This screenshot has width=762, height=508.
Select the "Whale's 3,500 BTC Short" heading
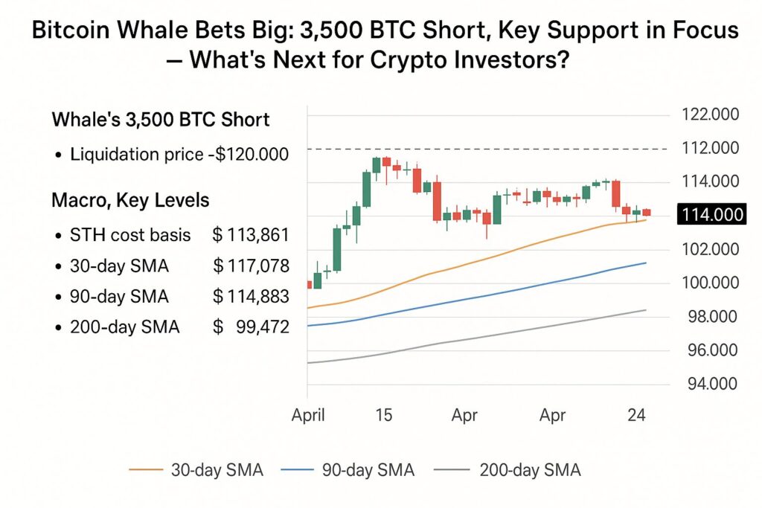[x=160, y=120]
